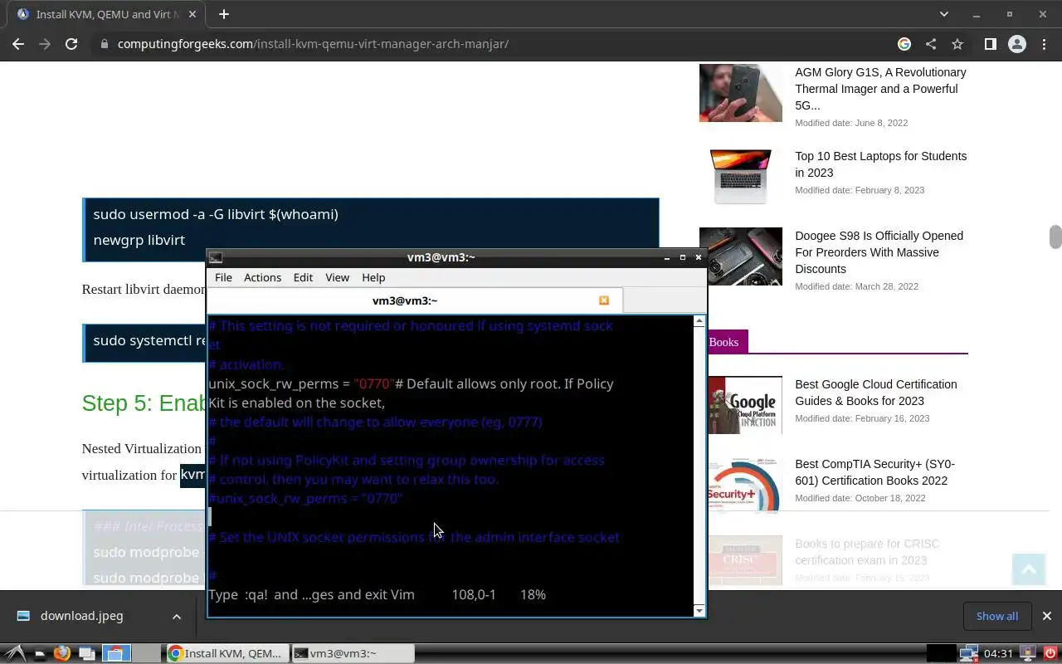Open the Google icon in the address bar
This screenshot has width=1062, height=664.
pyautogui.click(x=904, y=44)
